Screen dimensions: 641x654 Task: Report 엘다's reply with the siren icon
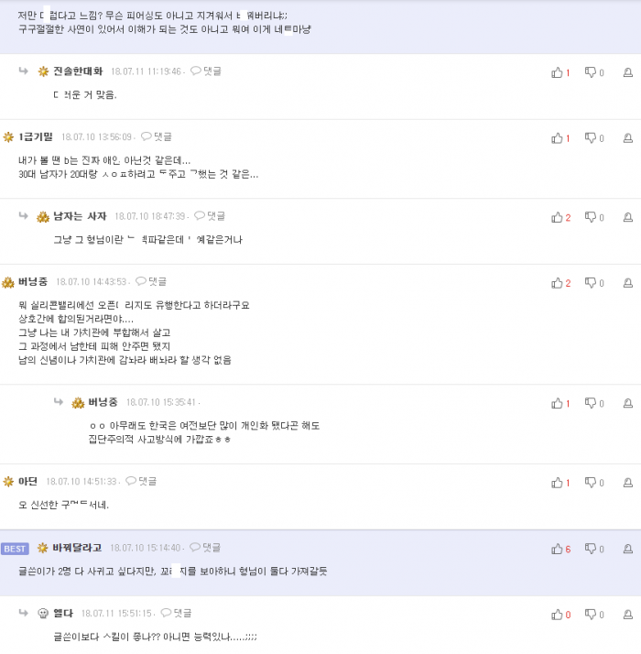click(627, 615)
